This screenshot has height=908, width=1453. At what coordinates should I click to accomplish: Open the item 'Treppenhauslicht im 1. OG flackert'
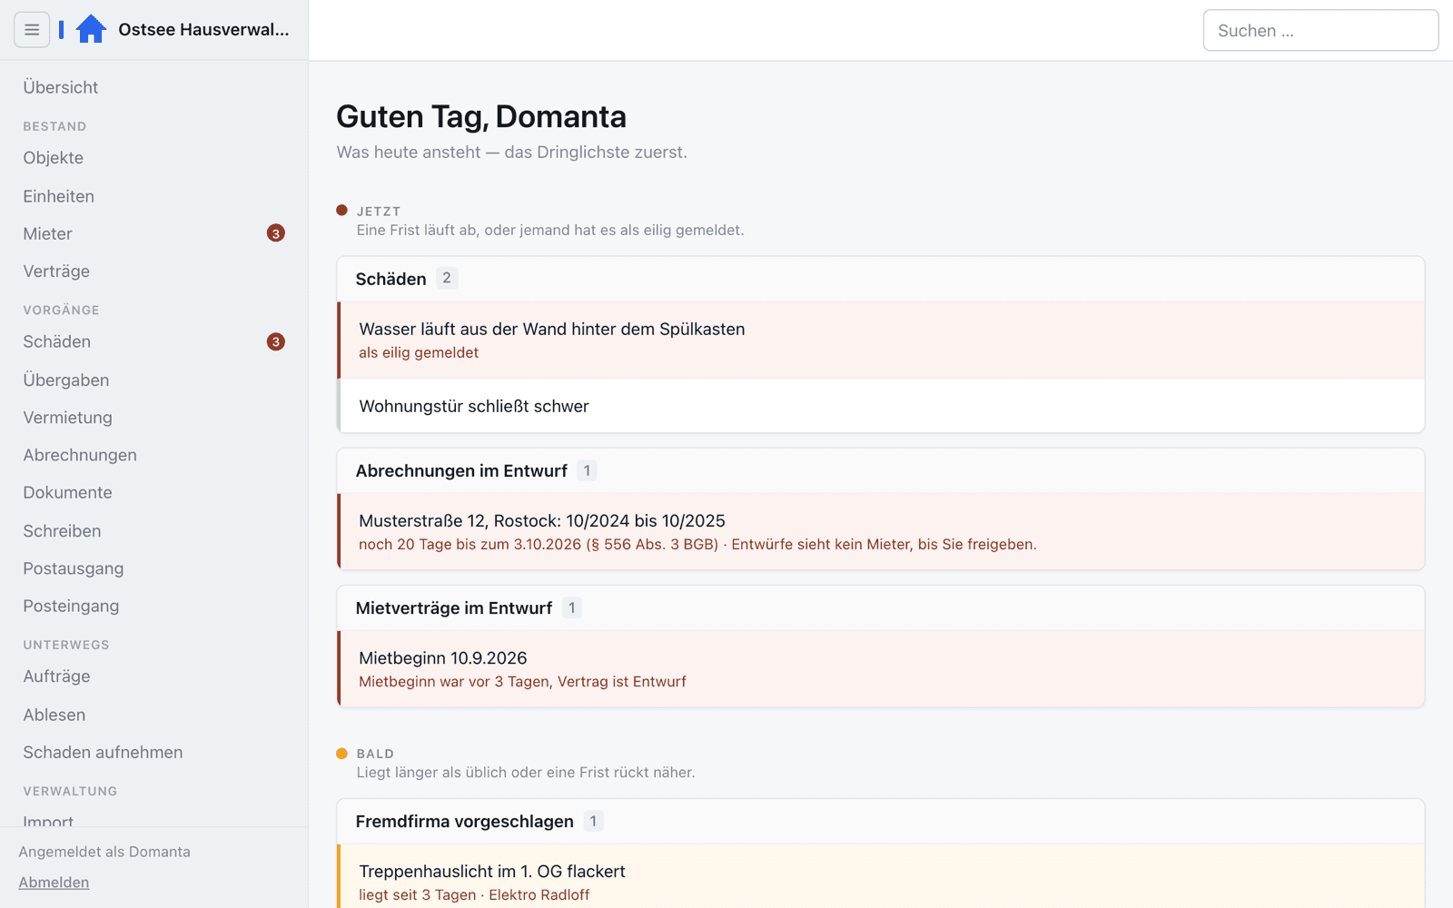coord(881,876)
